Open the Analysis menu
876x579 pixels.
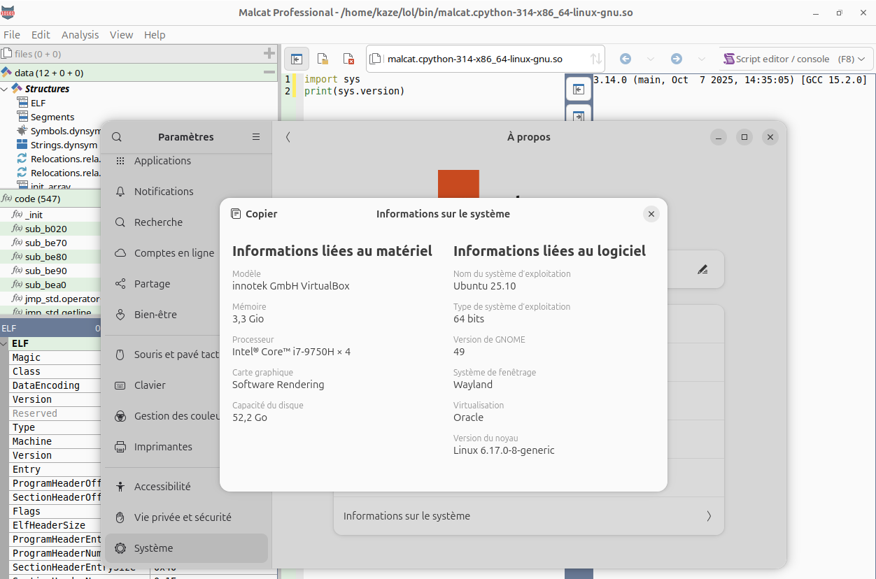[x=80, y=34]
